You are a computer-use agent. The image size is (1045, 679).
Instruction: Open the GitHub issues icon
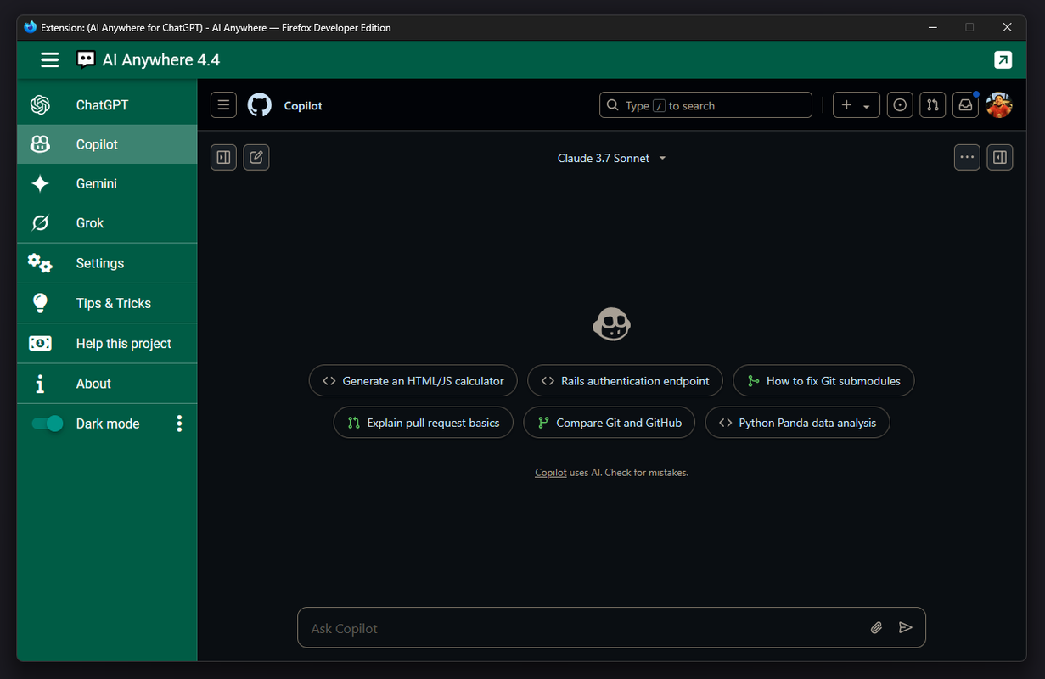[x=900, y=105]
